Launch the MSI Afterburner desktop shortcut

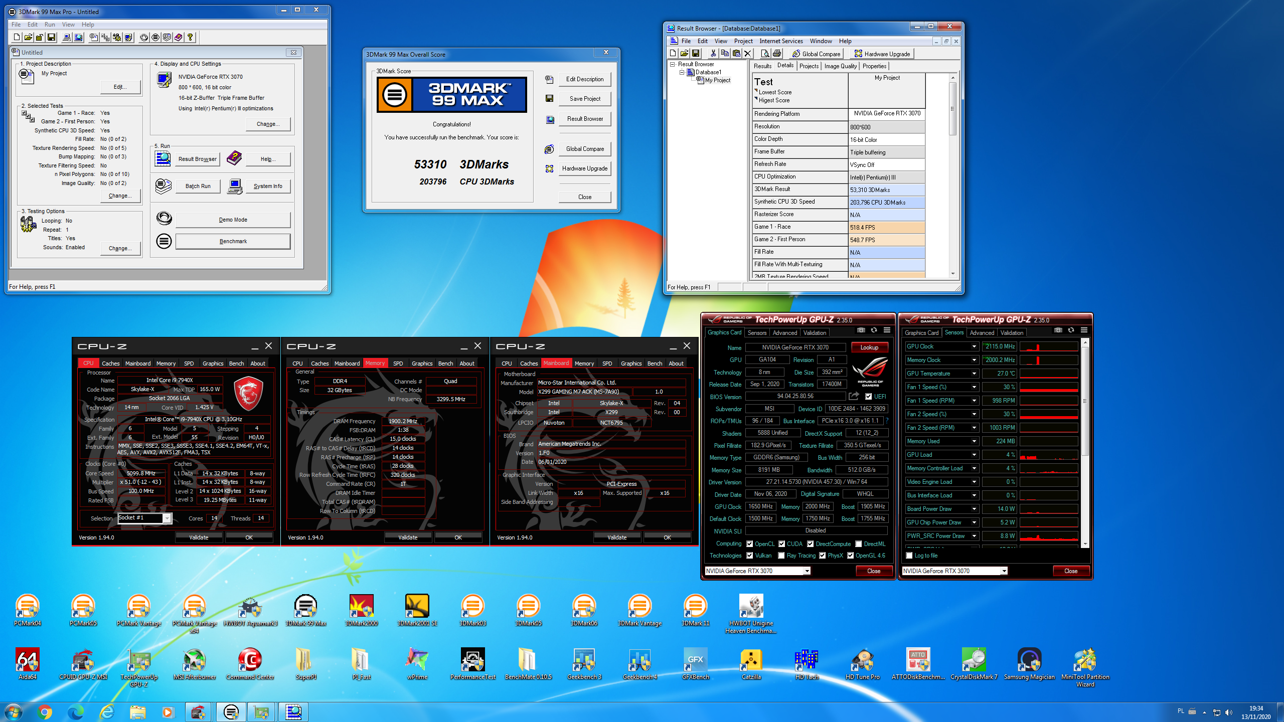(x=194, y=664)
